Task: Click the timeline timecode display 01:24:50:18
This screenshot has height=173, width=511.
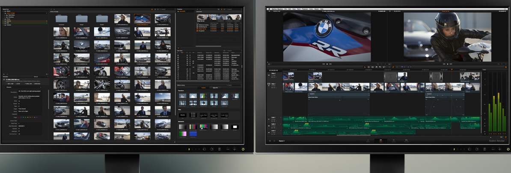Action: pos(274,70)
